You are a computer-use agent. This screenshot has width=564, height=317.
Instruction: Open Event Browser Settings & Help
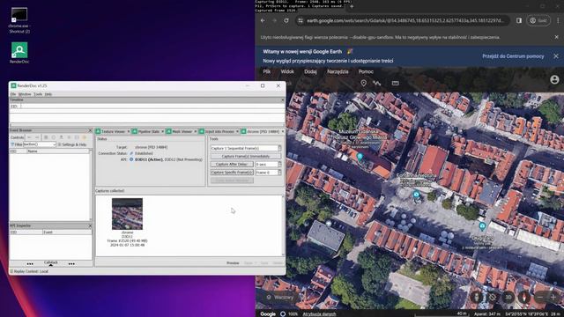click(x=72, y=144)
